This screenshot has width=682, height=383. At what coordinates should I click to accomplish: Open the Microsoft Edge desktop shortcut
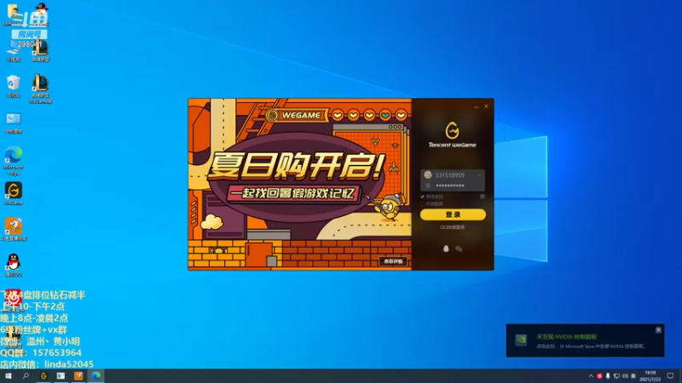pyautogui.click(x=14, y=161)
